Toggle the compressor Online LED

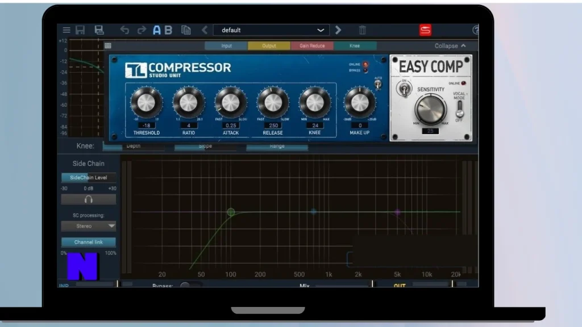[365, 65]
